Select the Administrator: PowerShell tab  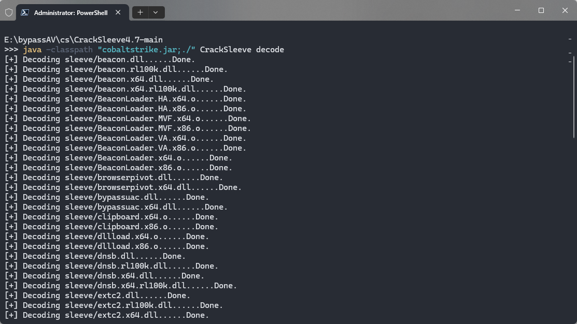pos(73,12)
